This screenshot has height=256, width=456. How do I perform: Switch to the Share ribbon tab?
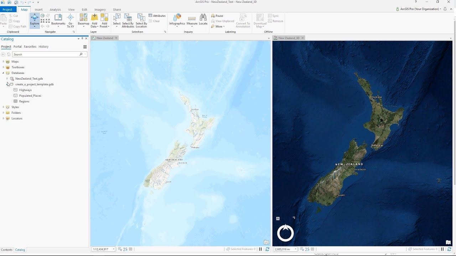coord(117,10)
